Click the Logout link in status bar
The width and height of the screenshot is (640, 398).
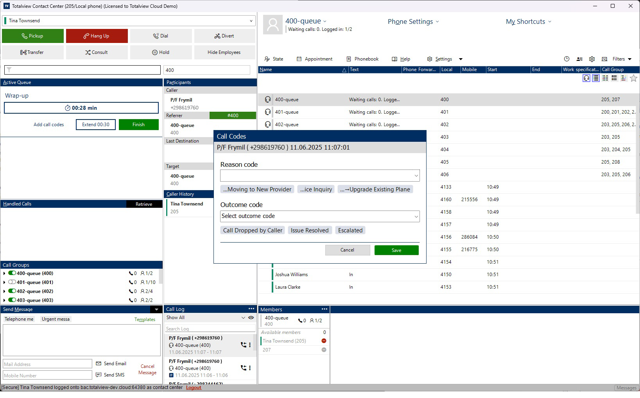(194, 388)
